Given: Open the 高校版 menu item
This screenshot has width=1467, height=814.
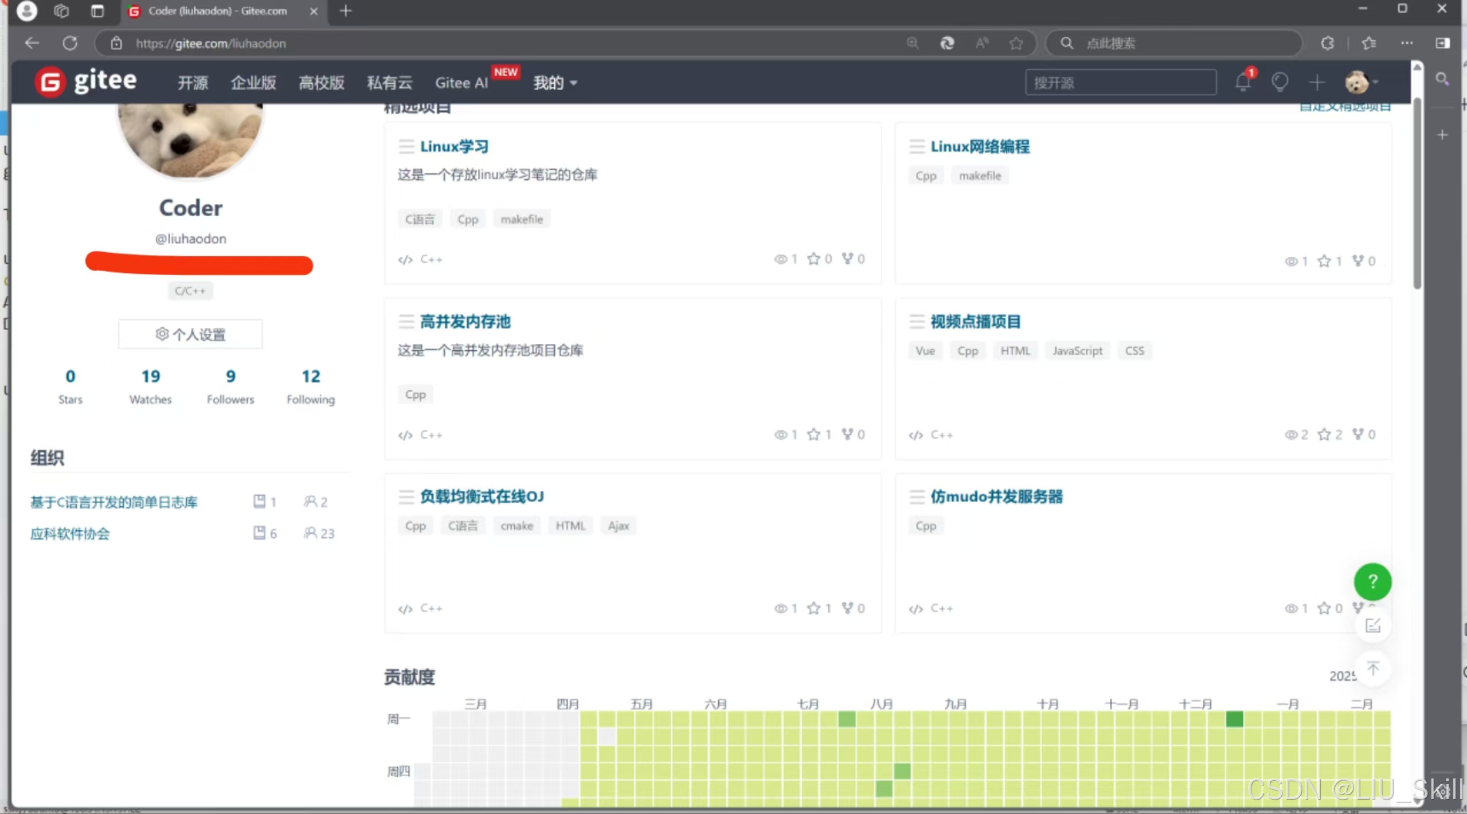Looking at the screenshot, I should (x=322, y=83).
